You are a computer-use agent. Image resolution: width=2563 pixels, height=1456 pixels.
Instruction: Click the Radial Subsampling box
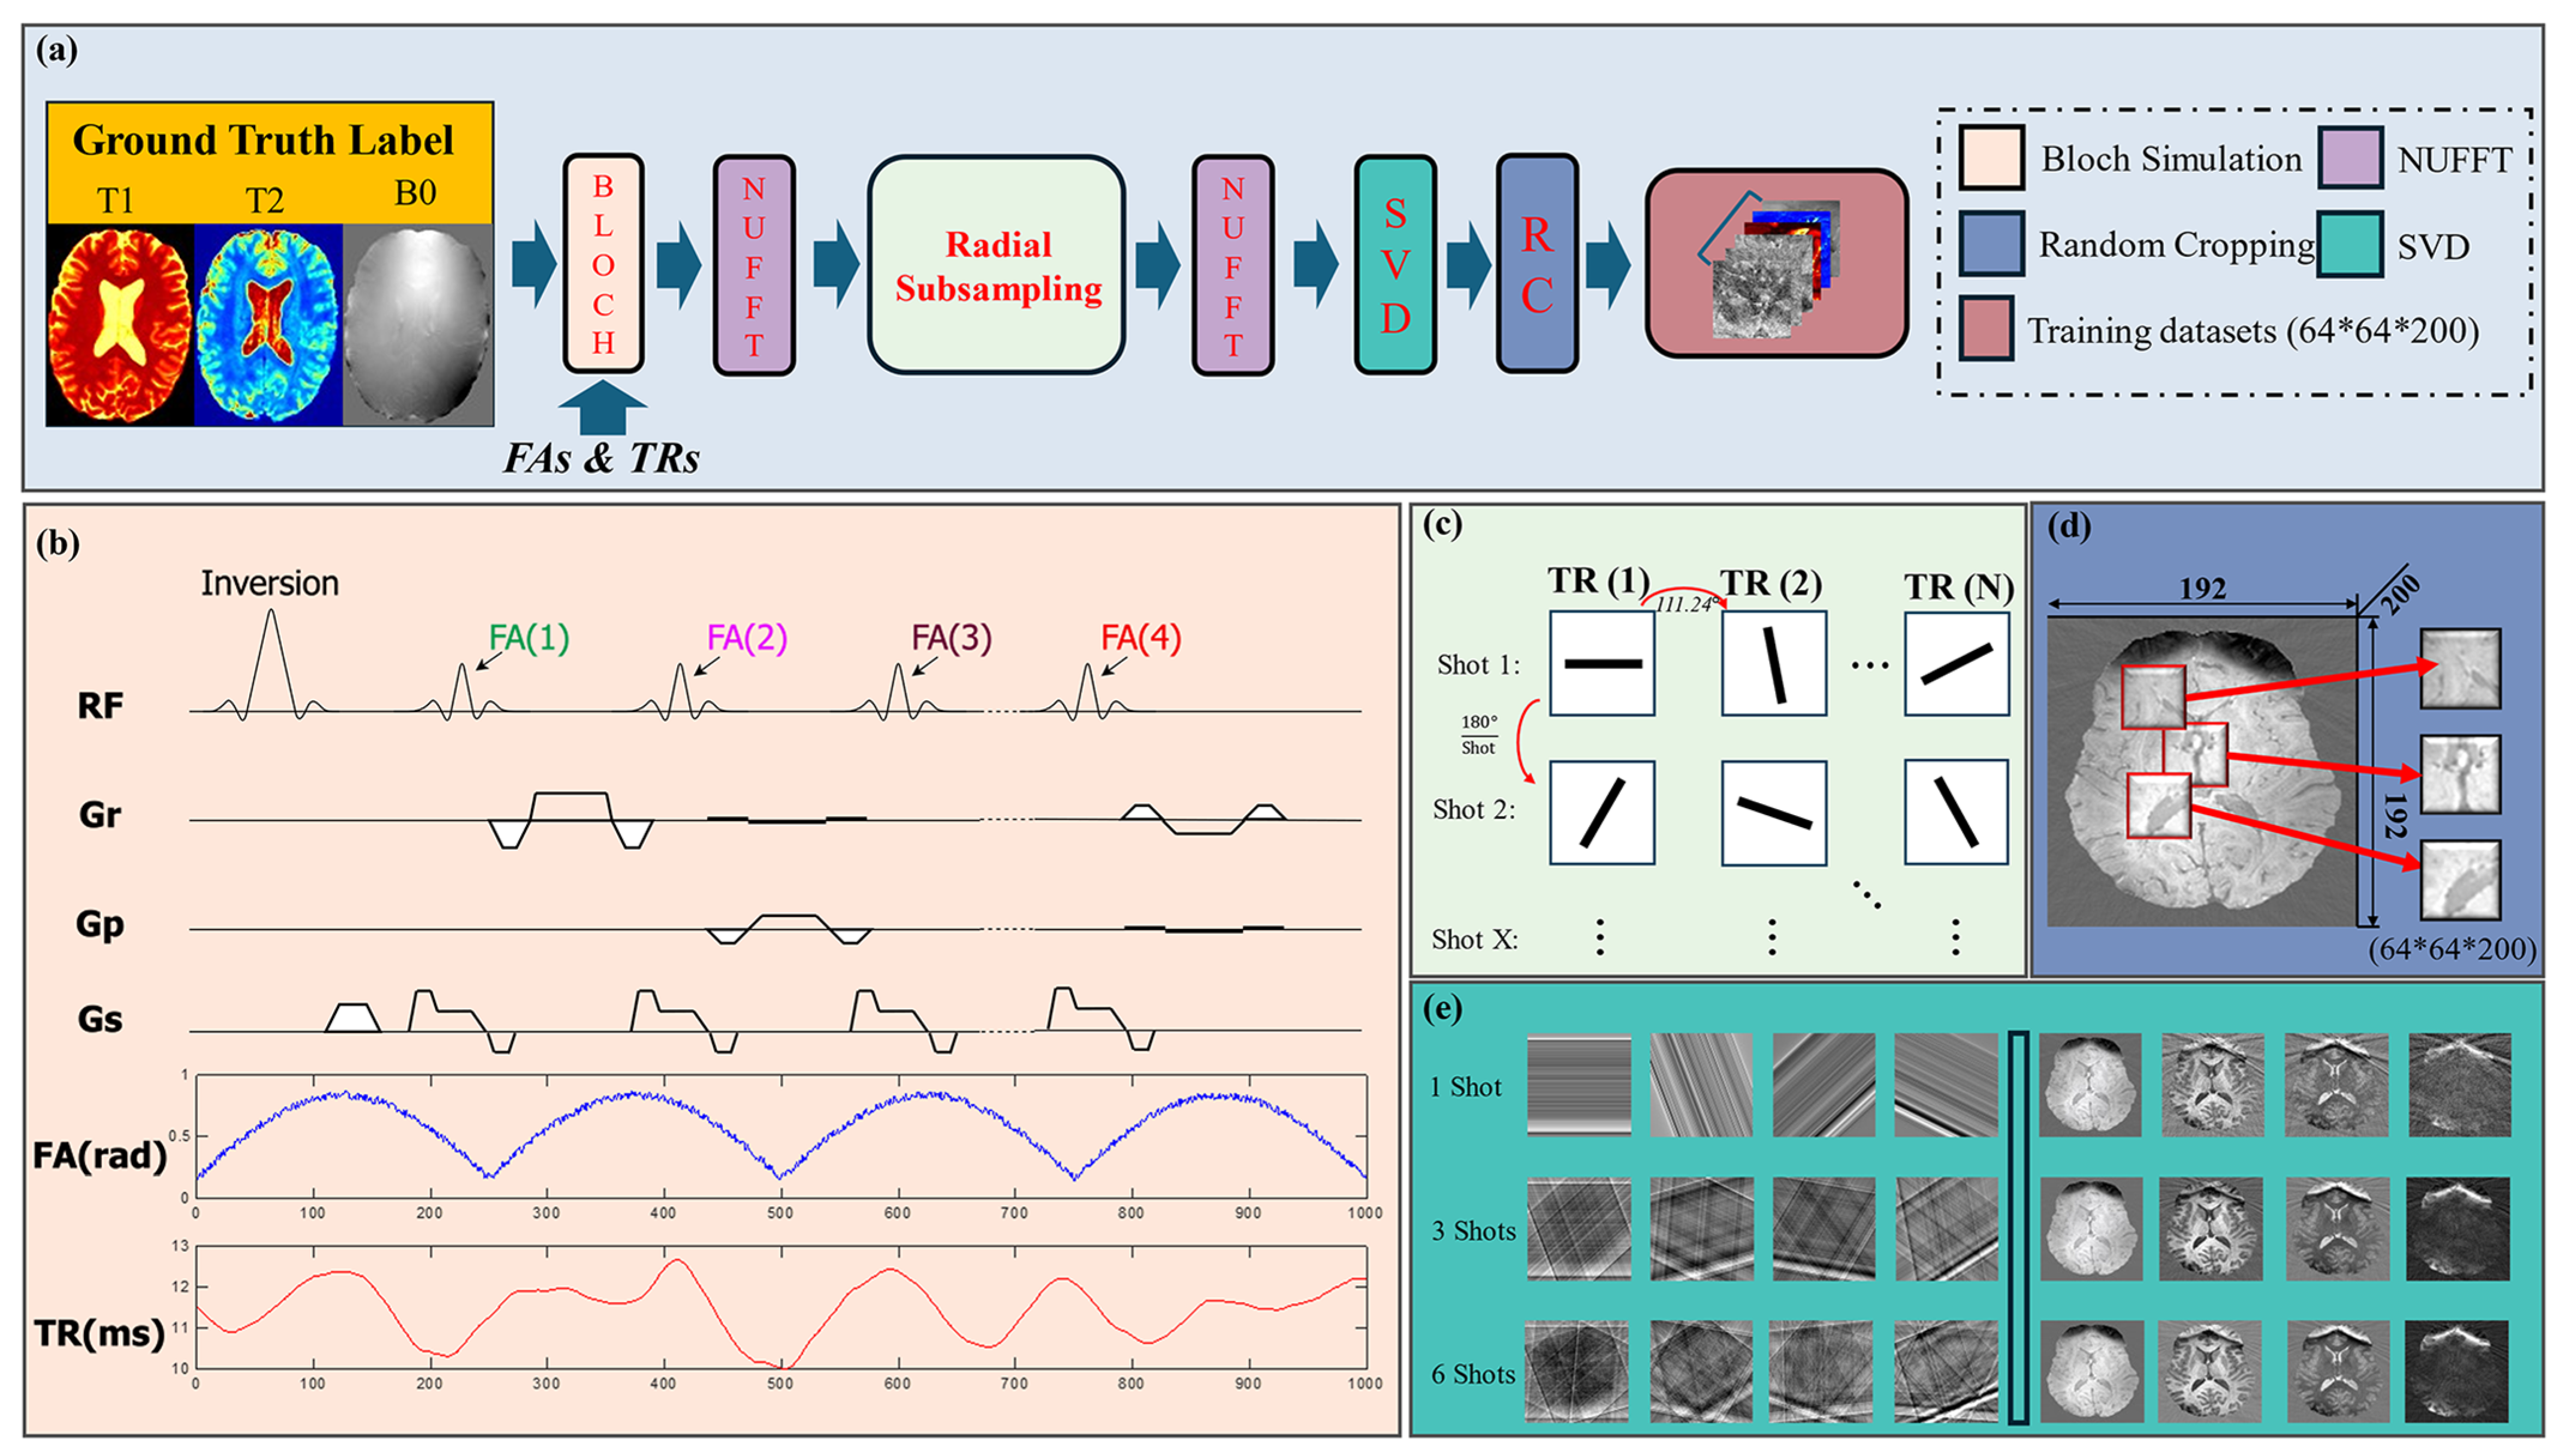[997, 266]
